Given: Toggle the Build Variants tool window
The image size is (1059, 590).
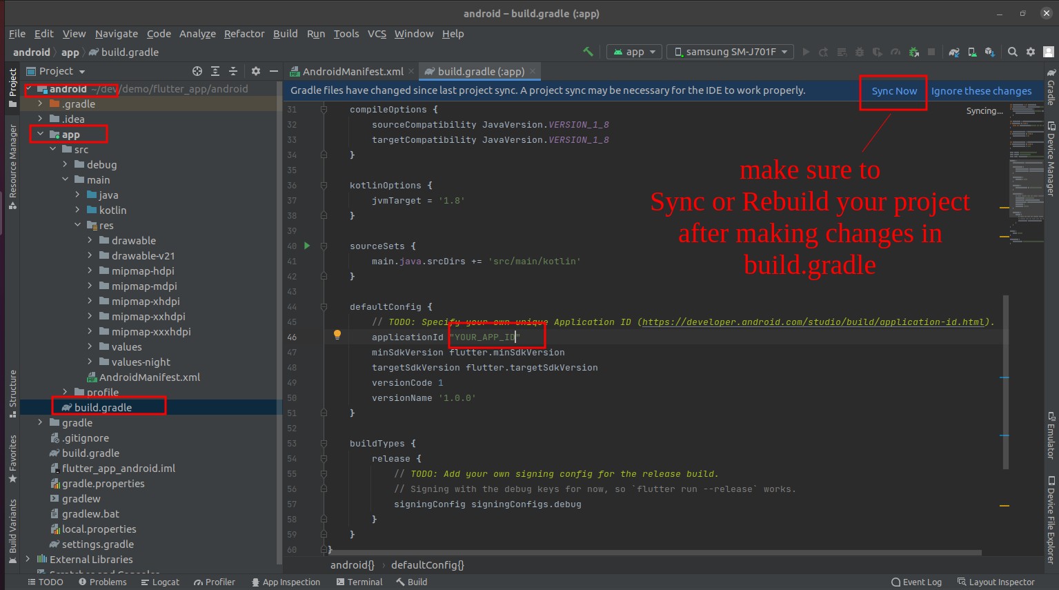Looking at the screenshot, I should coord(12,531).
